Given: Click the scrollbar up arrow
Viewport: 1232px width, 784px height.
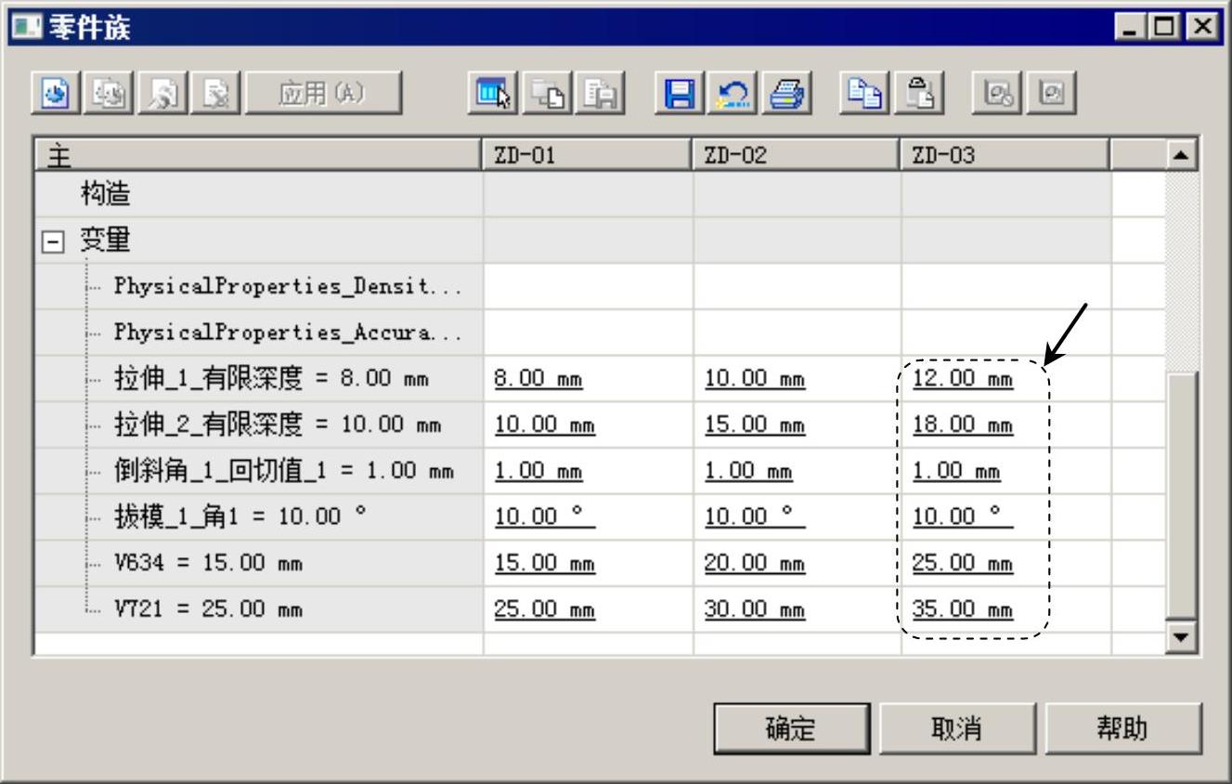Looking at the screenshot, I should (1182, 155).
